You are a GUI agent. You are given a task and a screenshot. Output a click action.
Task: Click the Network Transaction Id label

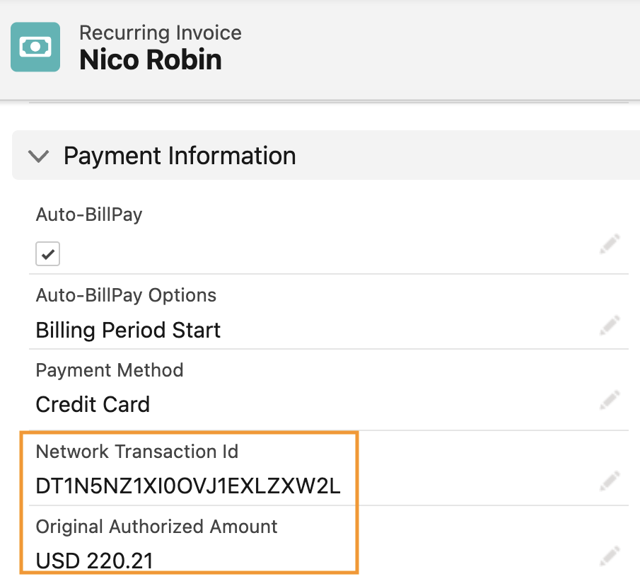tap(137, 452)
